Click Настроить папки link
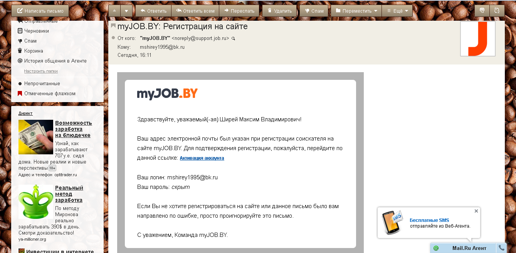Screen dimensions: 516x253 [x=41, y=71]
